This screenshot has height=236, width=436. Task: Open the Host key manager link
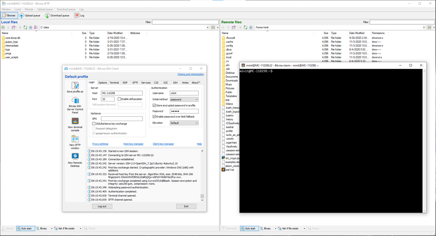coord(133,144)
